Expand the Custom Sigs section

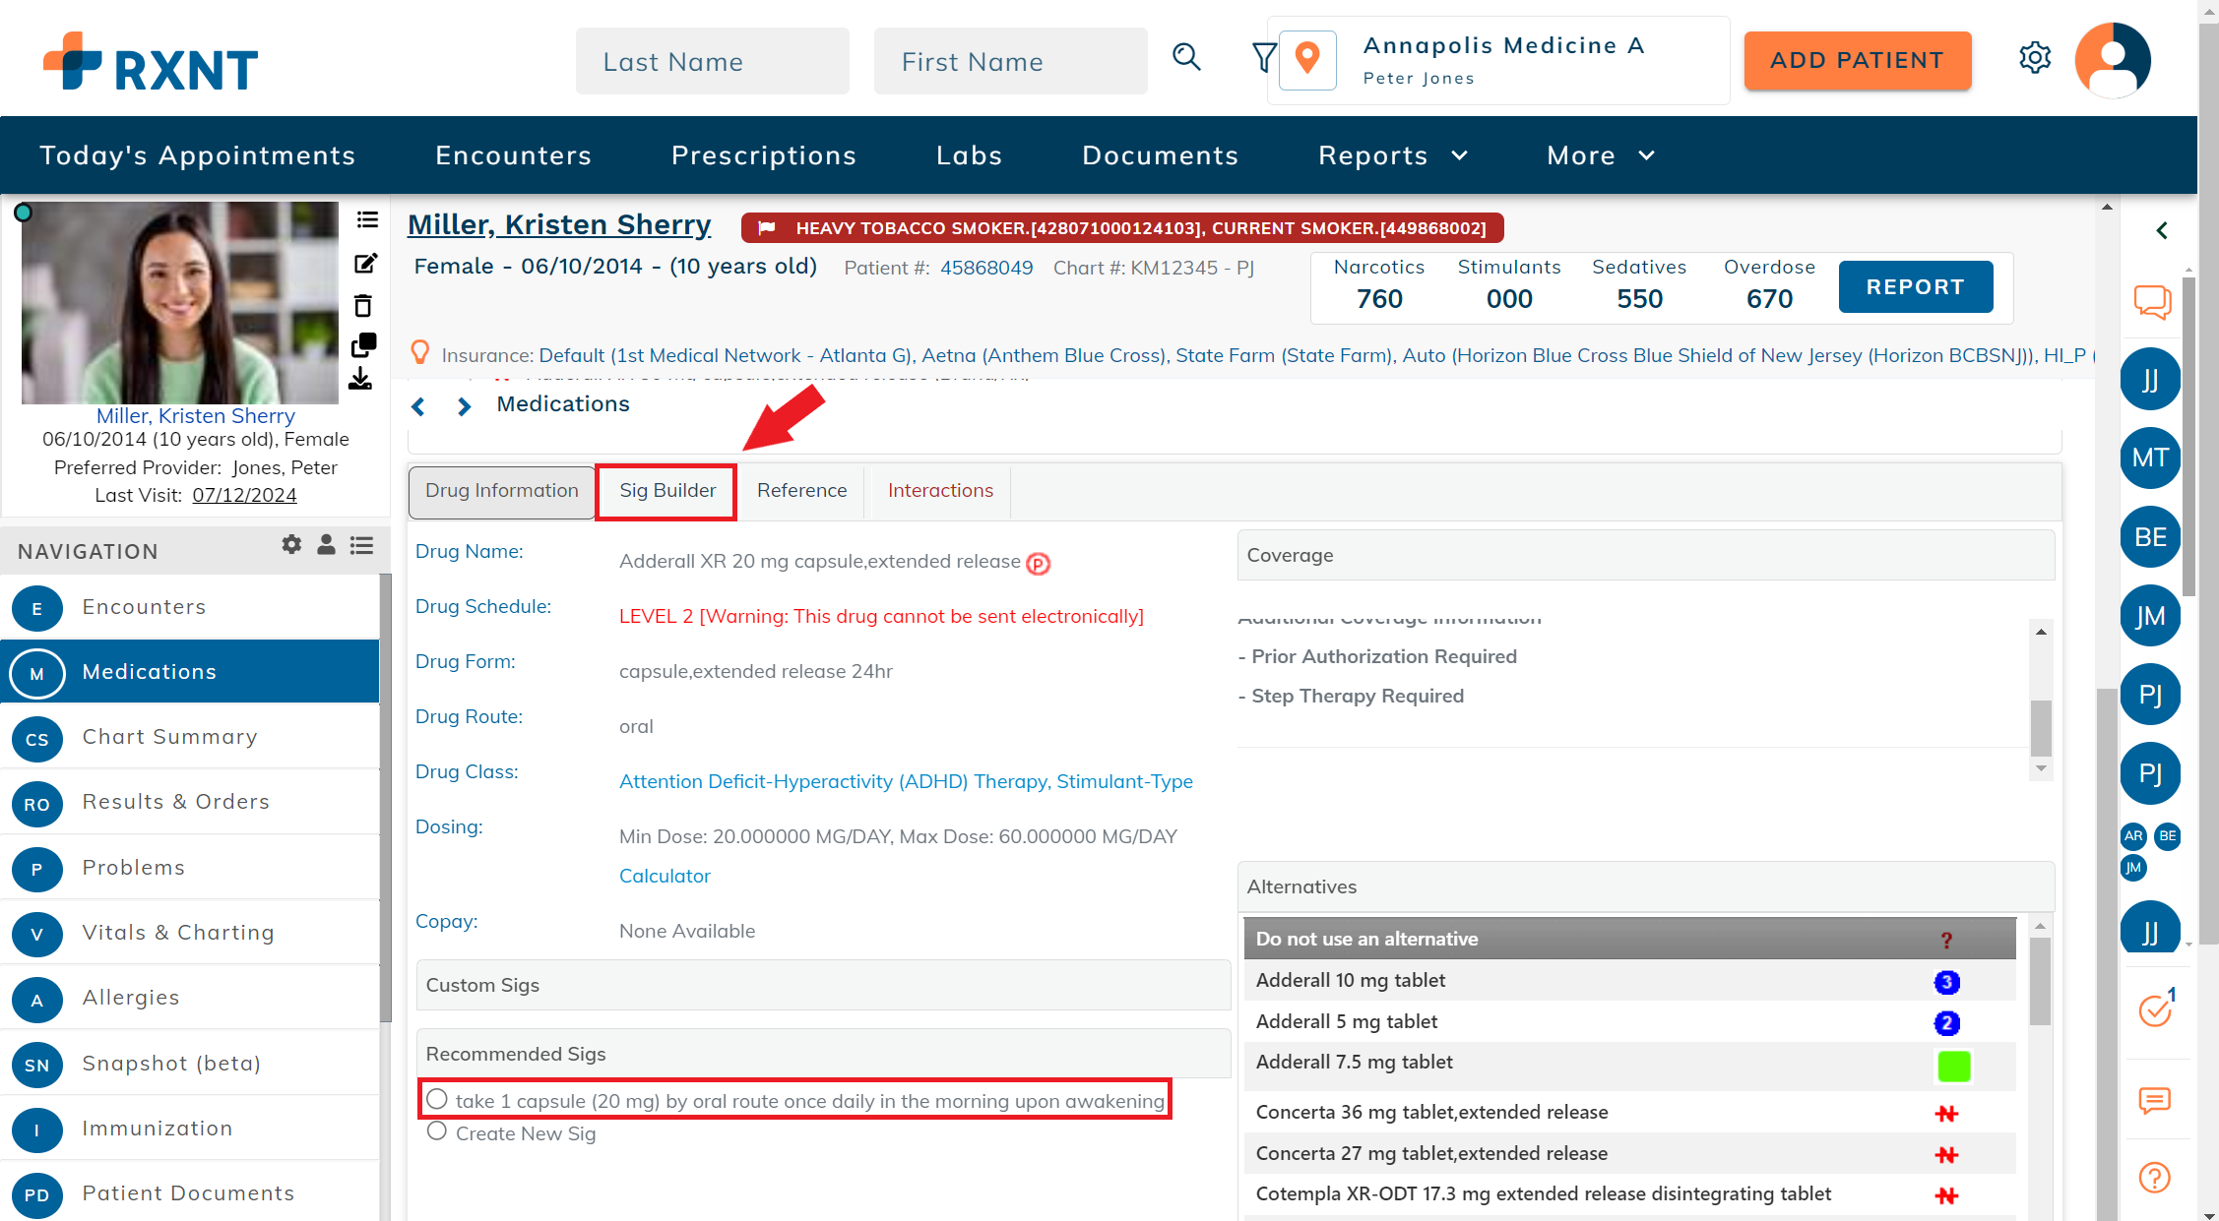pyautogui.click(x=823, y=985)
